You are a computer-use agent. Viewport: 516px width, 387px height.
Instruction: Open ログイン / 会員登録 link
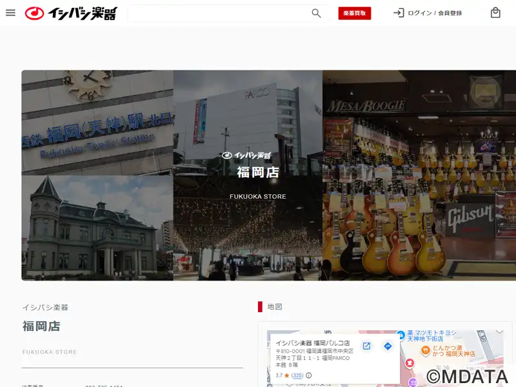point(435,13)
